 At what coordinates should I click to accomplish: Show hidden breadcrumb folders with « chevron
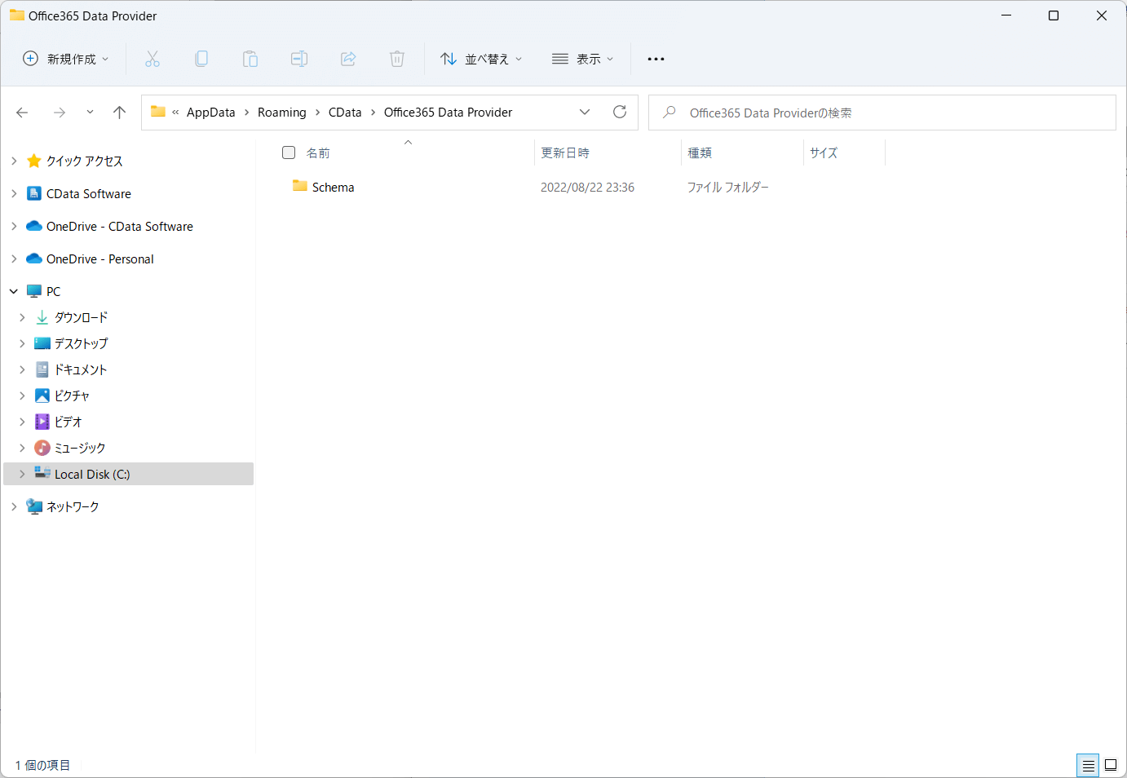pyautogui.click(x=175, y=113)
